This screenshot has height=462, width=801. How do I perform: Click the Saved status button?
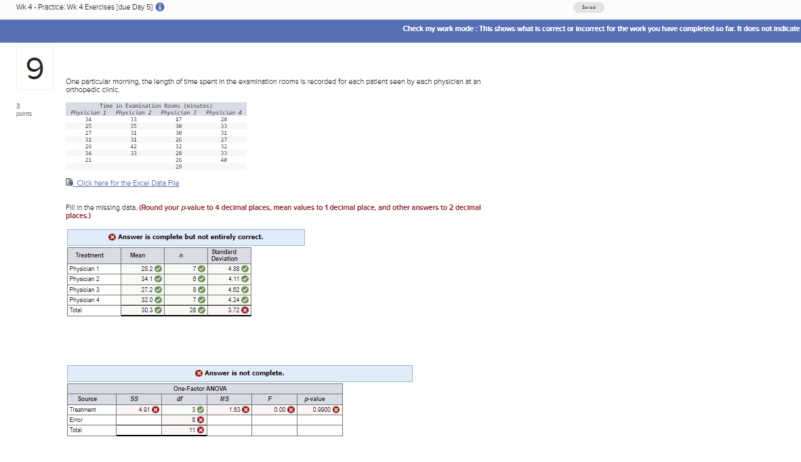coord(588,7)
